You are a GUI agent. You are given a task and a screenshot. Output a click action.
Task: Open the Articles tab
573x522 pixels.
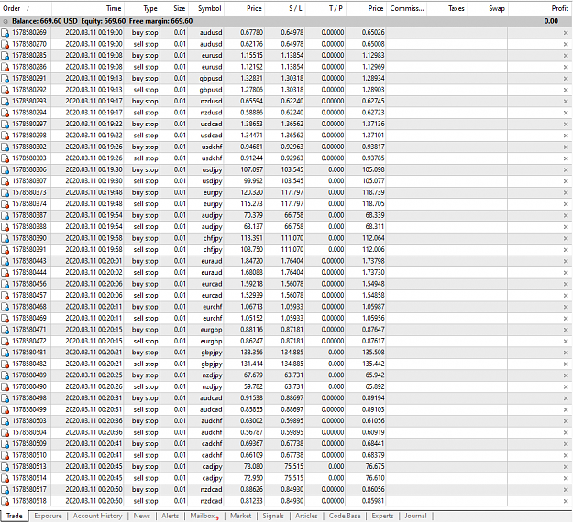(306, 516)
